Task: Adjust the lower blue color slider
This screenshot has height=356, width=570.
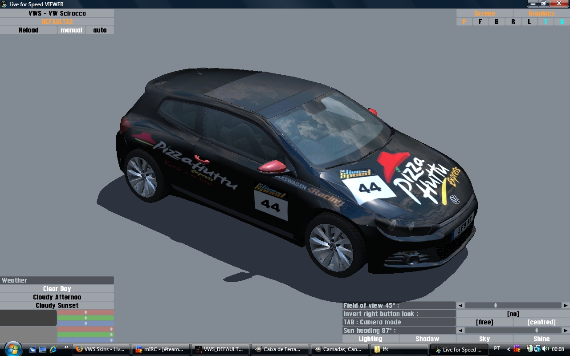Action: click(x=85, y=340)
